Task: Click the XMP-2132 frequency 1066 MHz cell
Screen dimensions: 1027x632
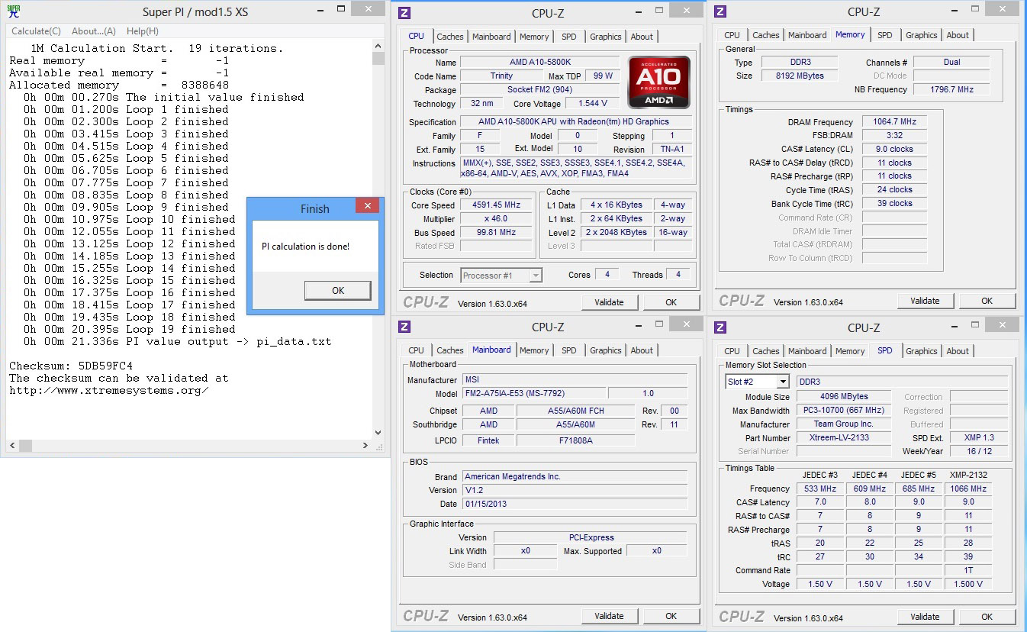Action: click(x=968, y=489)
